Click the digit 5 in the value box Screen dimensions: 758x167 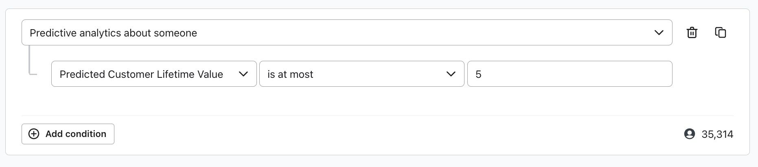(x=478, y=74)
